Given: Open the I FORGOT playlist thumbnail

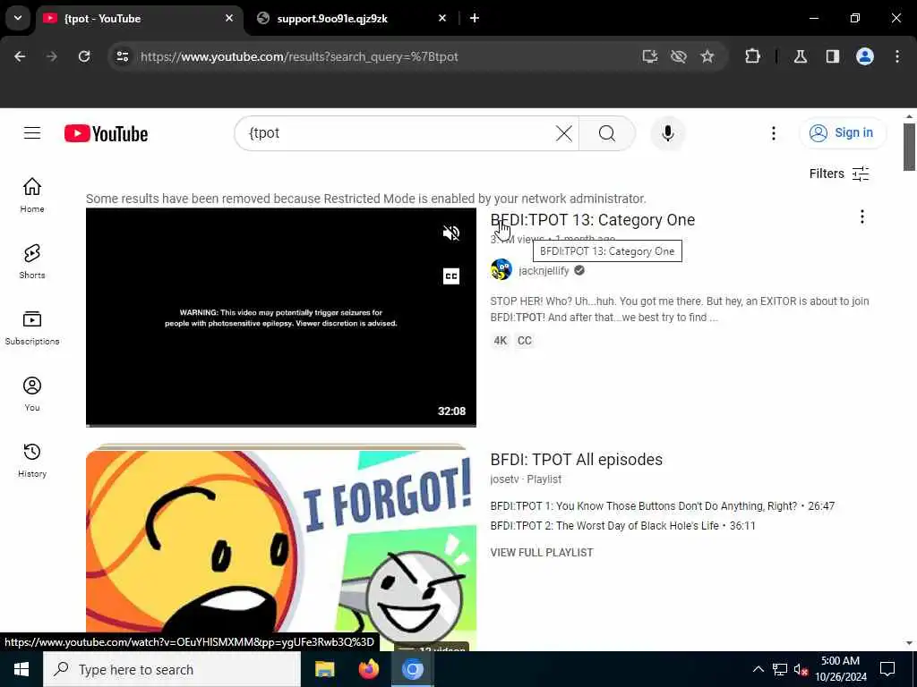Looking at the screenshot, I should (x=280, y=547).
